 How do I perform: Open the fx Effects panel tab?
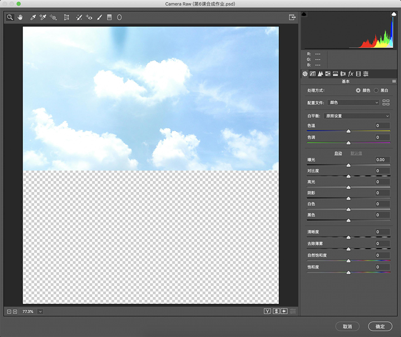(x=351, y=74)
